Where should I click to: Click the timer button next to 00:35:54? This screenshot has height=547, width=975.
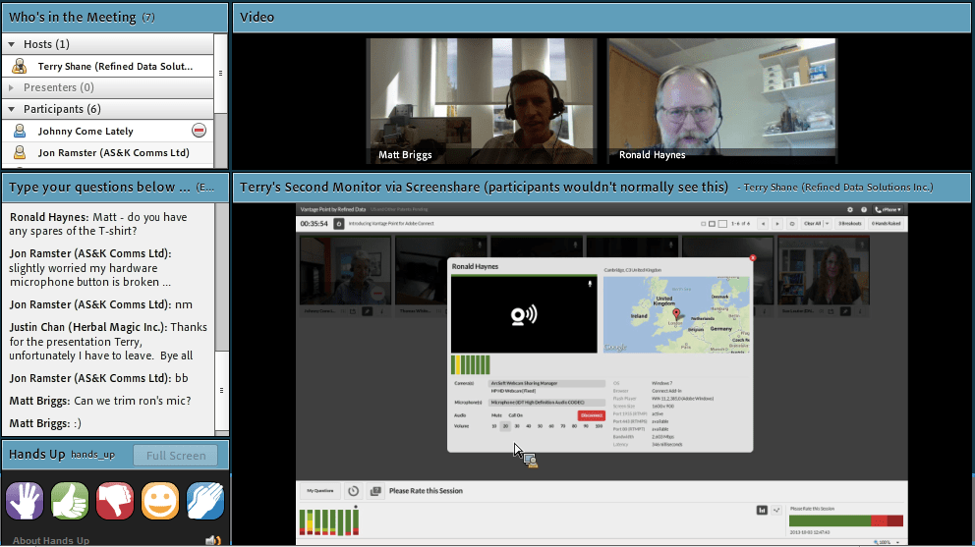click(x=339, y=224)
